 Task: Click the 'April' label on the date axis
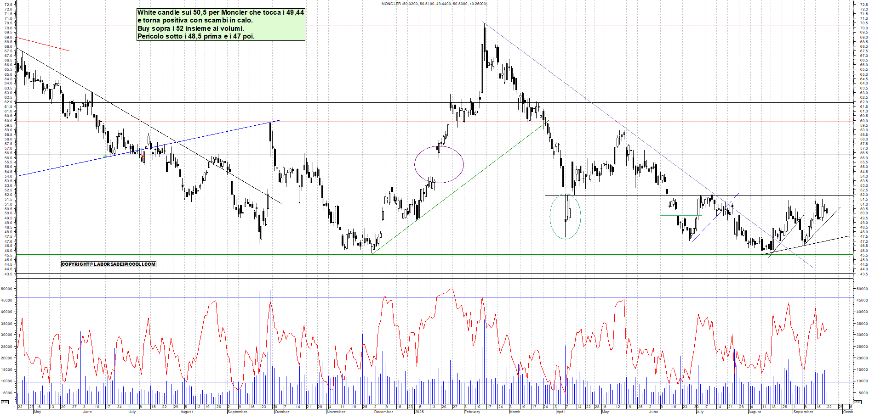(x=560, y=412)
